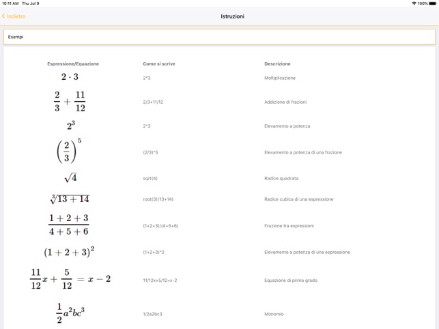Tap the Istruzioni page title
This screenshot has height=329, width=439.
[x=232, y=16]
